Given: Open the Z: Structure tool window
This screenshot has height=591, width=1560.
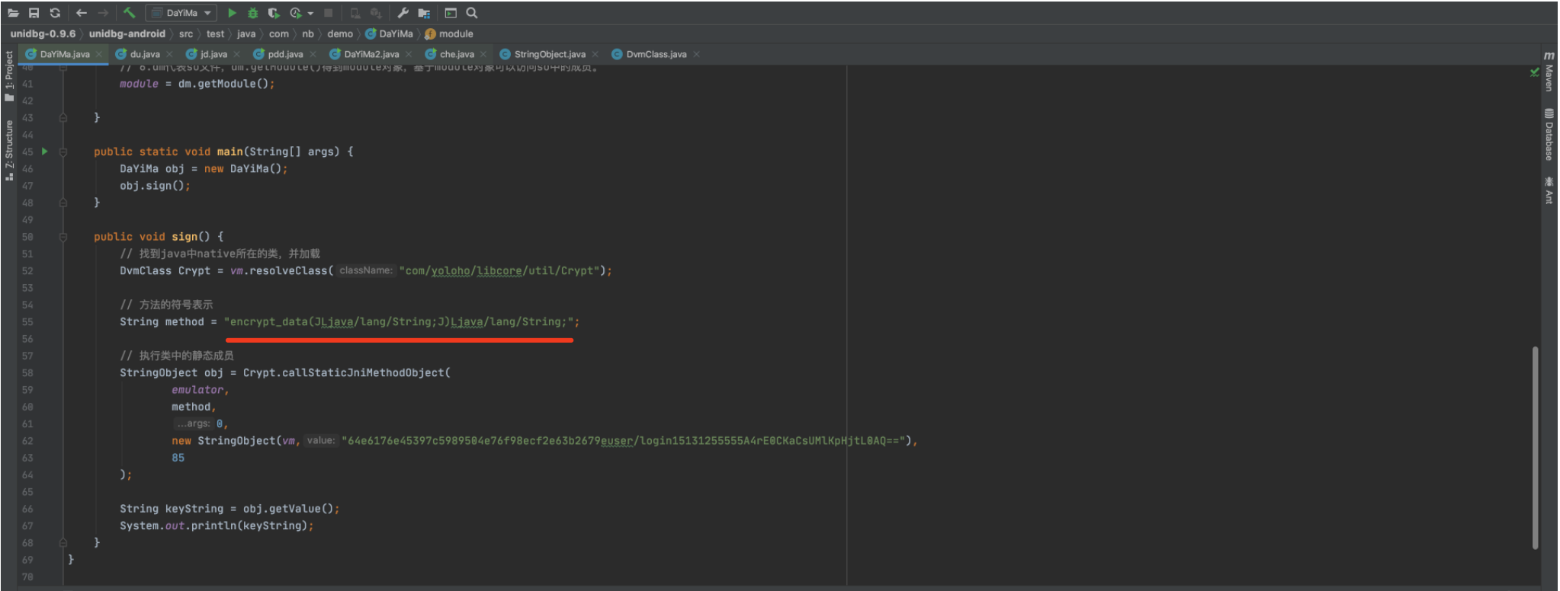Looking at the screenshot, I should tap(9, 149).
